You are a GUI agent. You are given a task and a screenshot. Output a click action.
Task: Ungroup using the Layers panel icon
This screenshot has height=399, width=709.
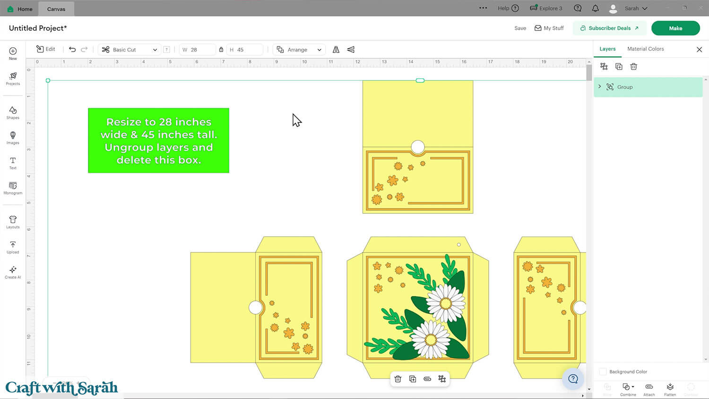coord(604,67)
